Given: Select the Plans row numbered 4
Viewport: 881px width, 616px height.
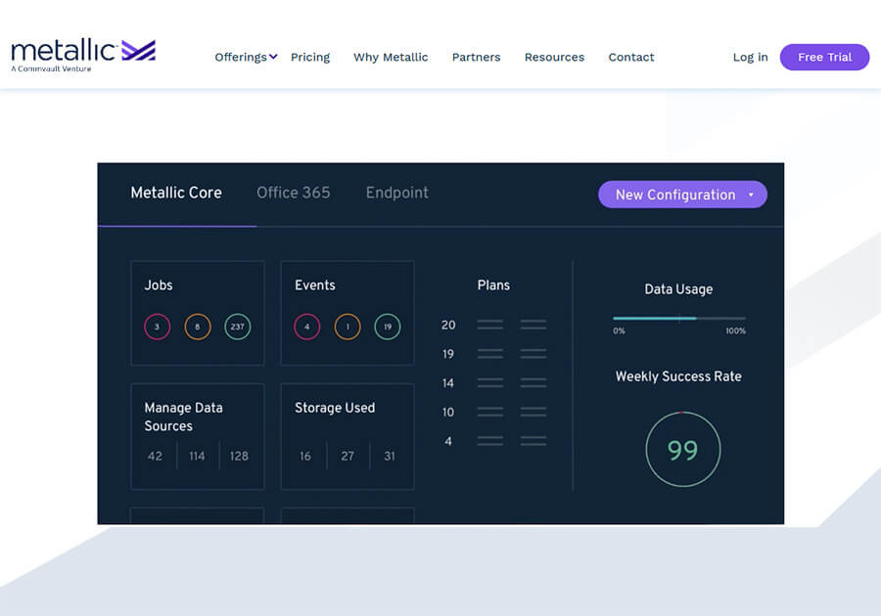Looking at the screenshot, I should 493,441.
